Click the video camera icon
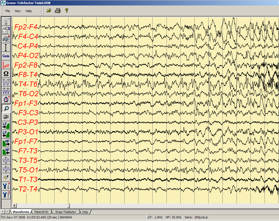The image size is (279, 221). pos(6,117)
